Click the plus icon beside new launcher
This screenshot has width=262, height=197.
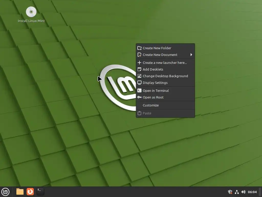tap(139, 63)
